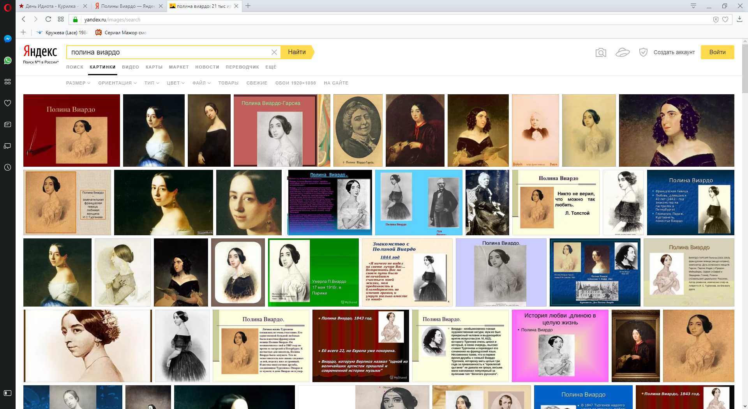Expand the ФАЙЛ filter dropdown
This screenshot has width=748, height=409.
click(x=201, y=83)
